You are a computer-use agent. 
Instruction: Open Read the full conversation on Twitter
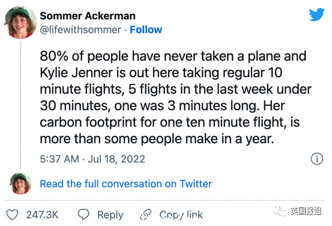click(125, 183)
